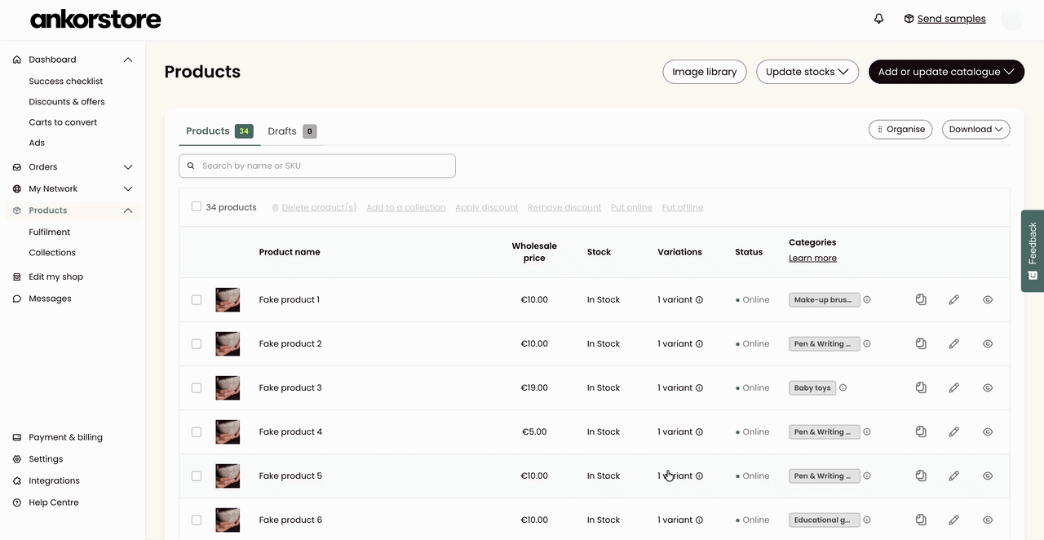Viewport: 1044px width, 540px height.
Task: Preview Fake product 3 with eye icon
Action: [x=988, y=387]
